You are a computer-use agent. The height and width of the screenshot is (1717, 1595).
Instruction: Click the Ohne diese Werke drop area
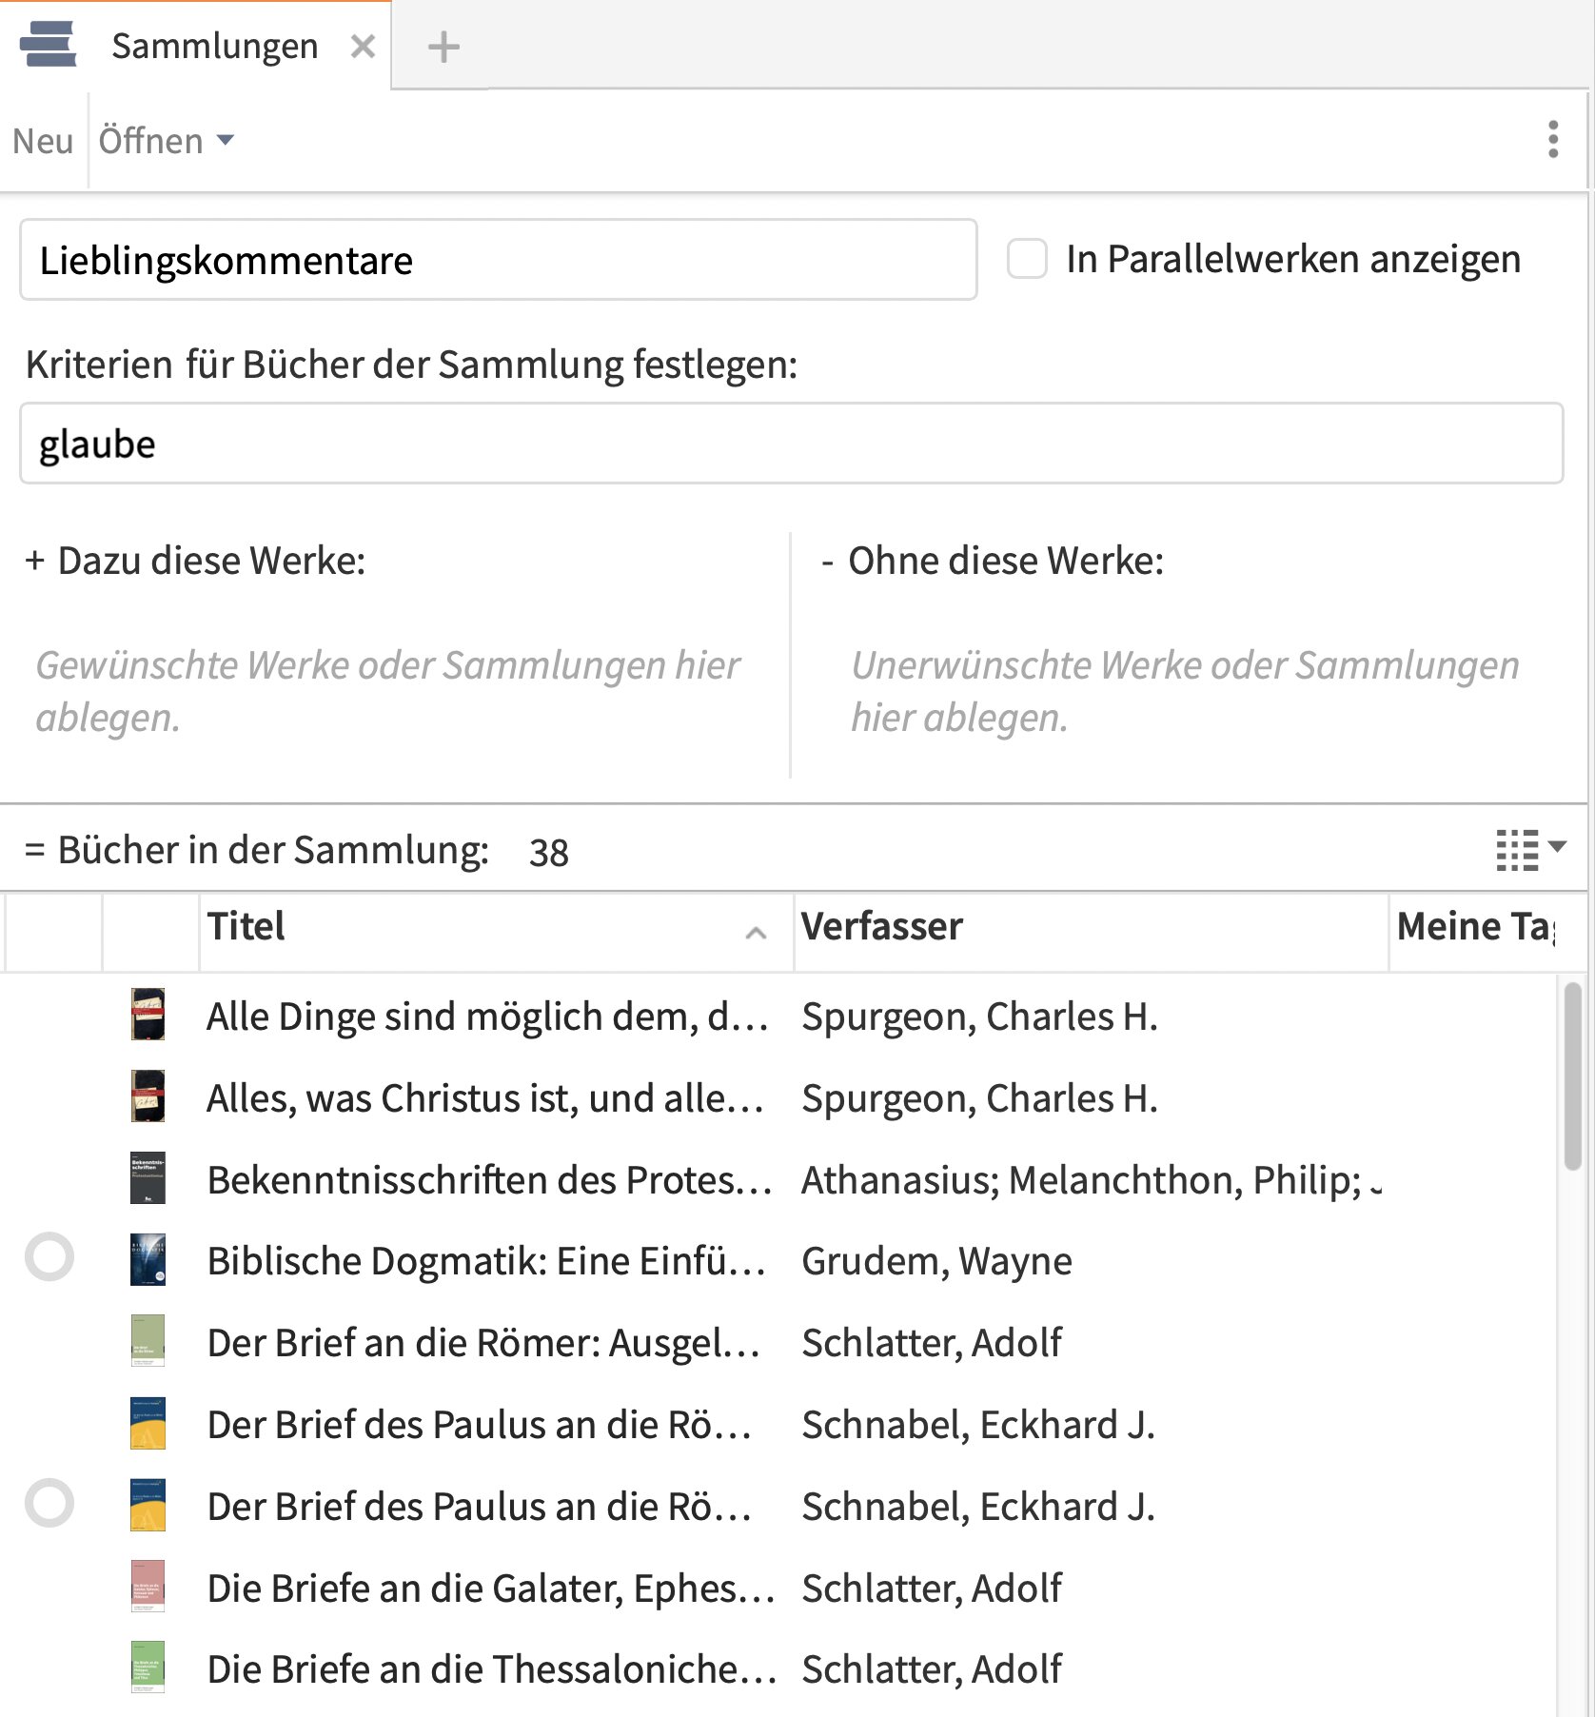(x=1185, y=690)
